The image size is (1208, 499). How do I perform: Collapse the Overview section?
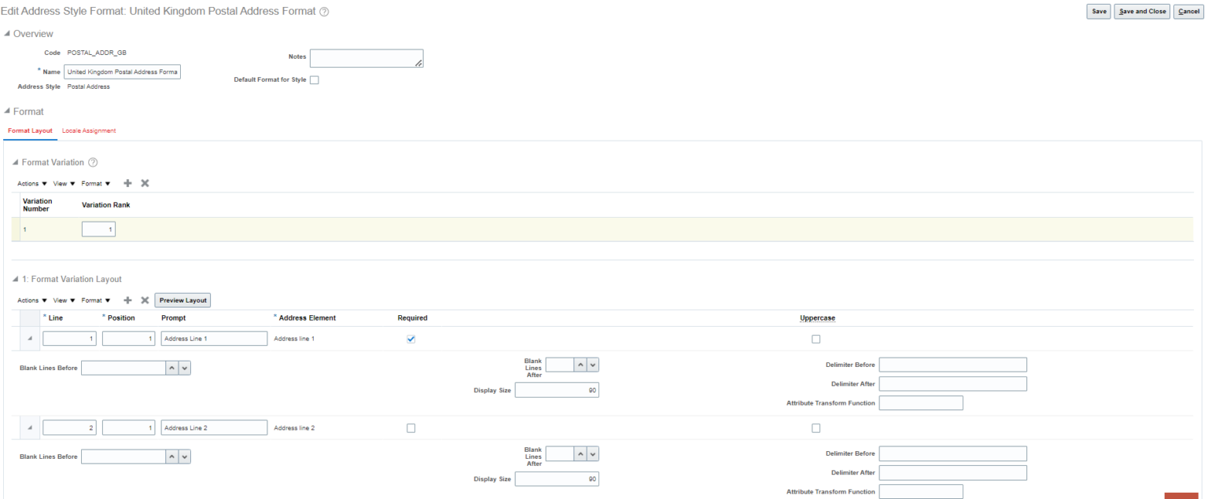[8, 34]
